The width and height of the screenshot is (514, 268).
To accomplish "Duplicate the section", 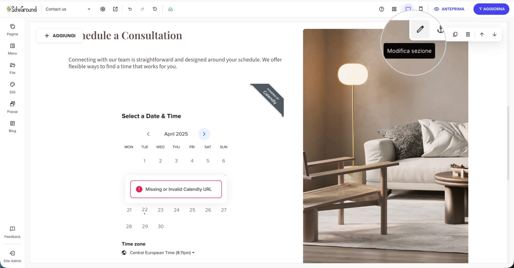I will pos(455,34).
